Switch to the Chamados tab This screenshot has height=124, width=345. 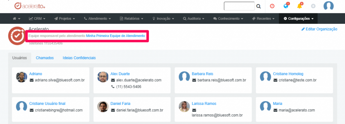(x=45, y=58)
